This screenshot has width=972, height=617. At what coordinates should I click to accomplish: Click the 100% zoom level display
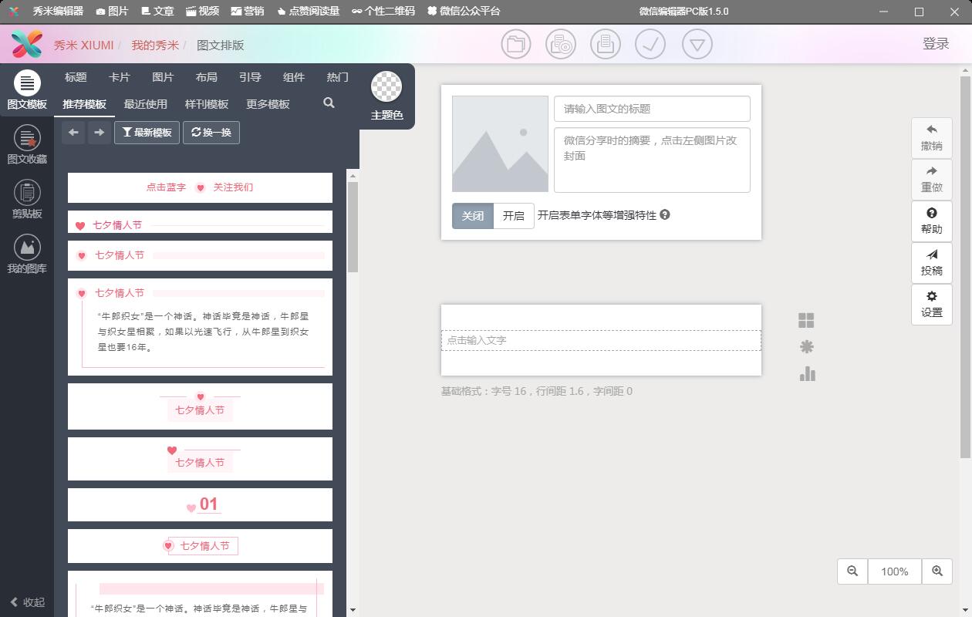coord(895,571)
